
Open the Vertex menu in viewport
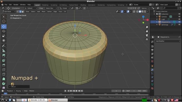[49, 12]
